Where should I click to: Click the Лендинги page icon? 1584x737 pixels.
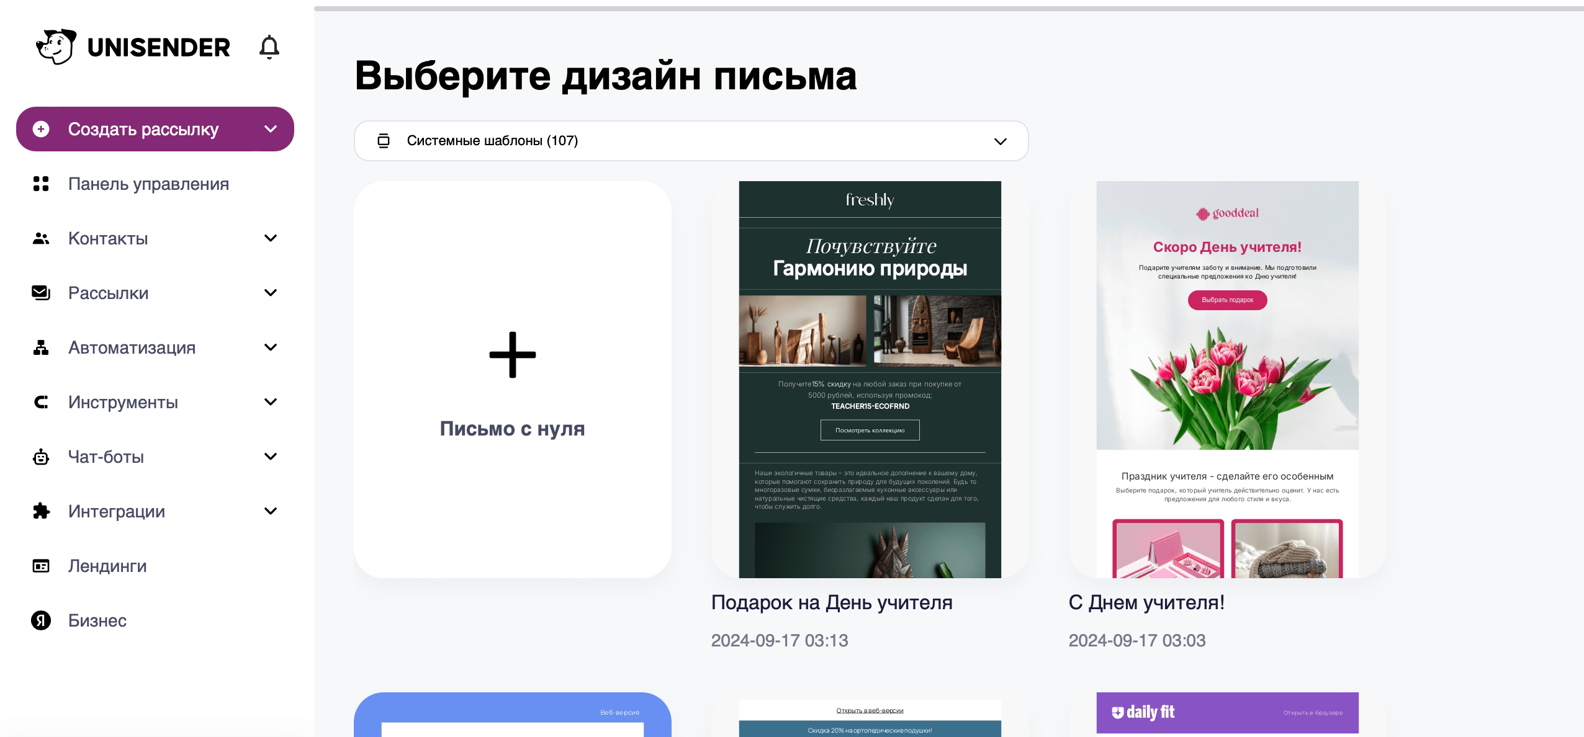point(41,566)
